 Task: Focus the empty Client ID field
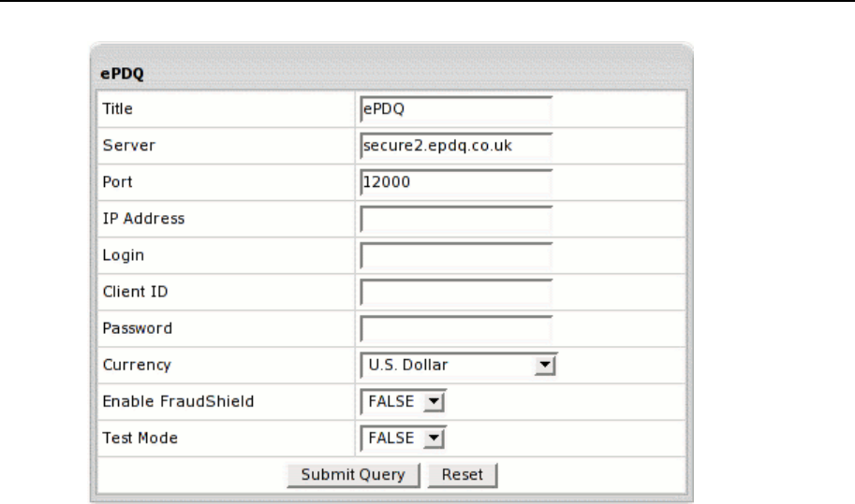(456, 292)
